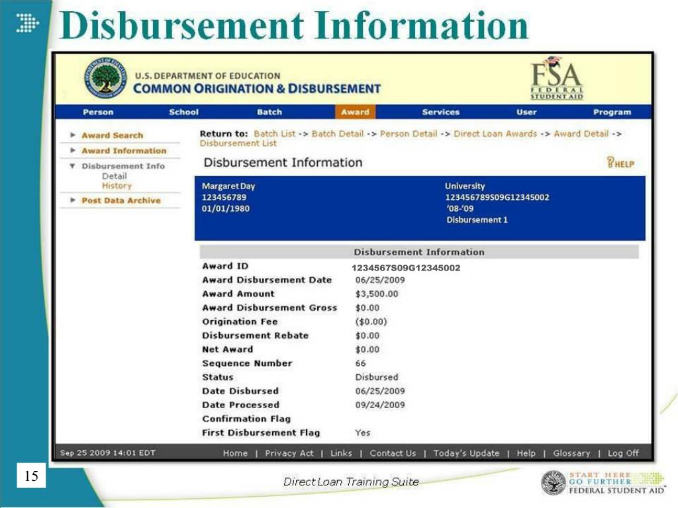Click First Disbursement Flag value Yes
Image resolution: width=678 pixels, height=508 pixels.
362,433
